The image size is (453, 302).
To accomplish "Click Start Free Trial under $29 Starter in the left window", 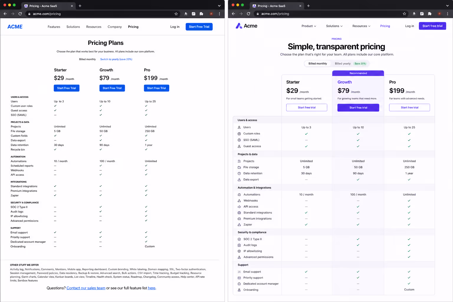I will (66, 88).
